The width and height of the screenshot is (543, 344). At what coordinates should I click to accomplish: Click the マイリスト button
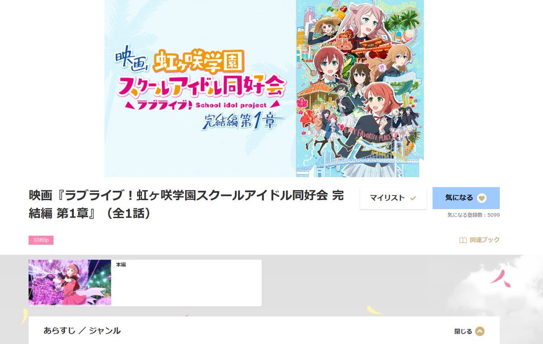[x=393, y=198]
